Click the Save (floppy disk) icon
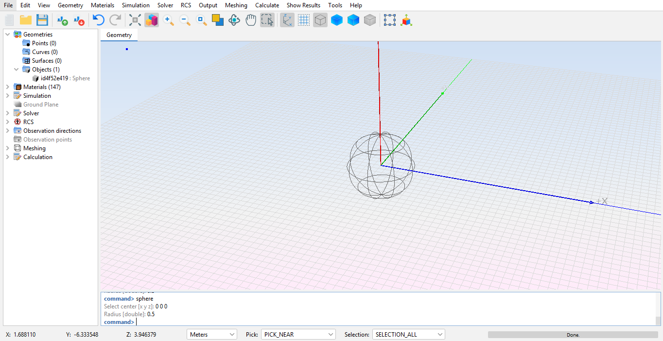The image size is (663, 341). 42,20
